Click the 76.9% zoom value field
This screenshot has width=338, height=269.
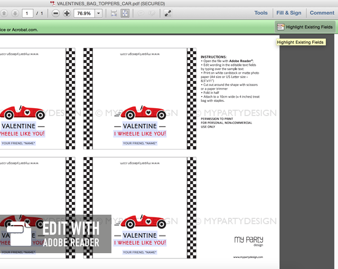click(x=84, y=13)
